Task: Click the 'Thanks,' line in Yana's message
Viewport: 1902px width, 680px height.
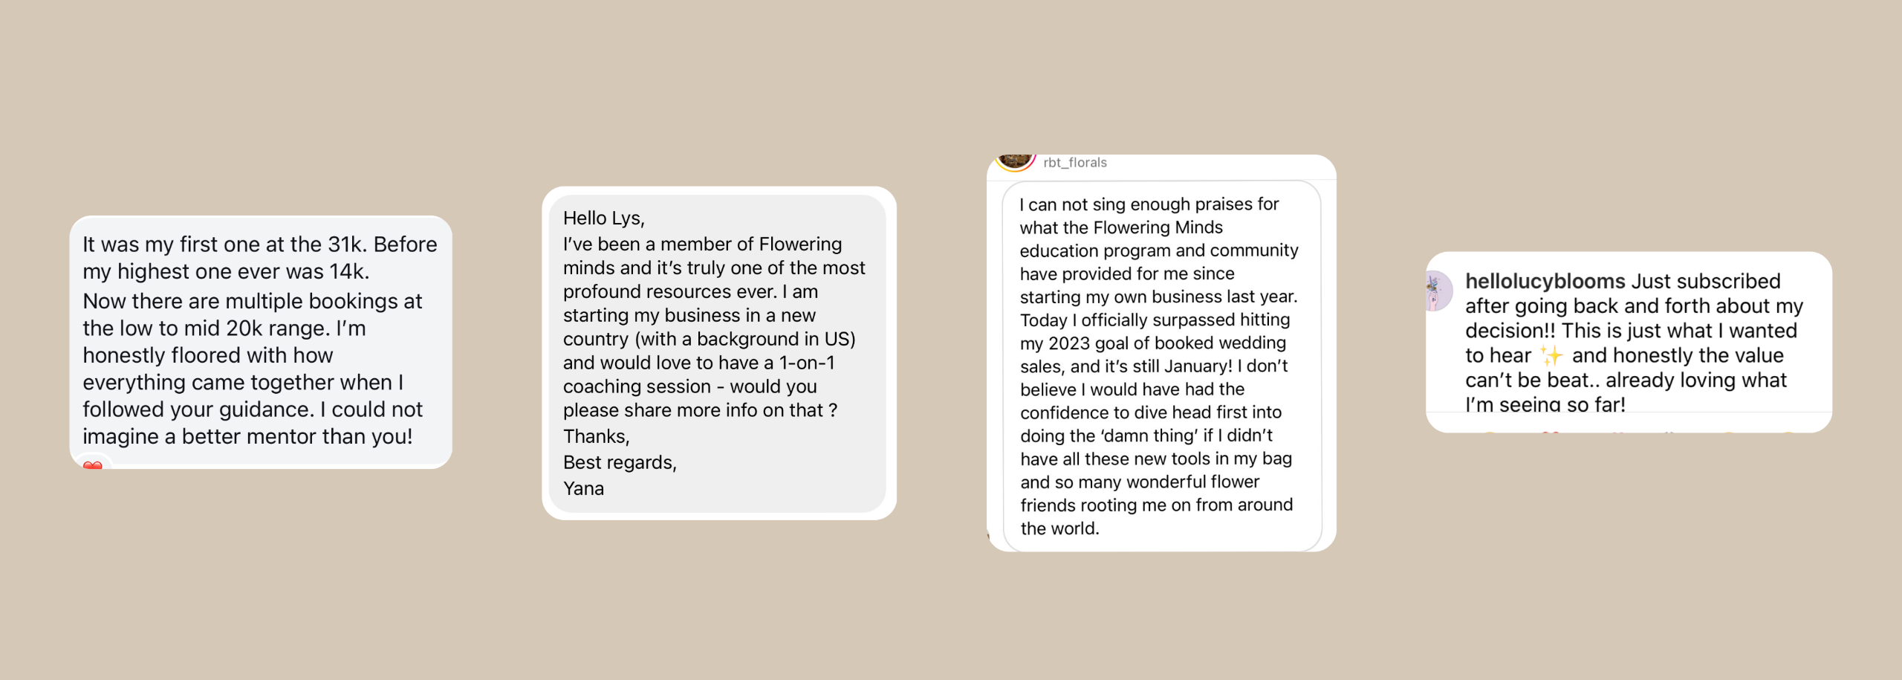Action: pos(596,436)
